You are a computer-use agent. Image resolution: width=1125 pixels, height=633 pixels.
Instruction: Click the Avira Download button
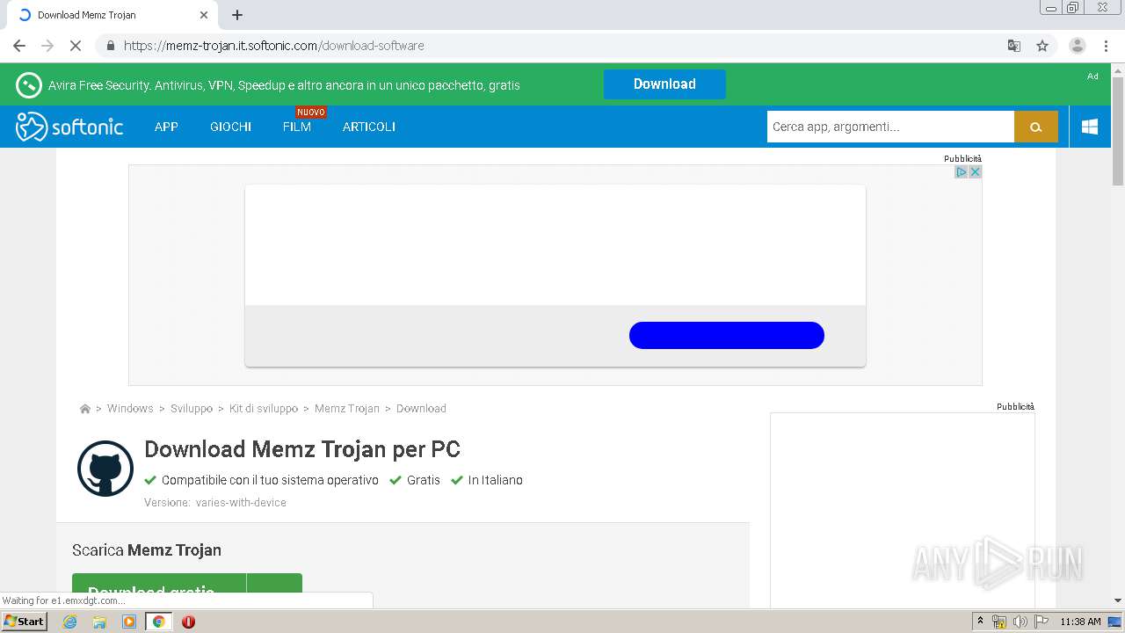(x=664, y=84)
